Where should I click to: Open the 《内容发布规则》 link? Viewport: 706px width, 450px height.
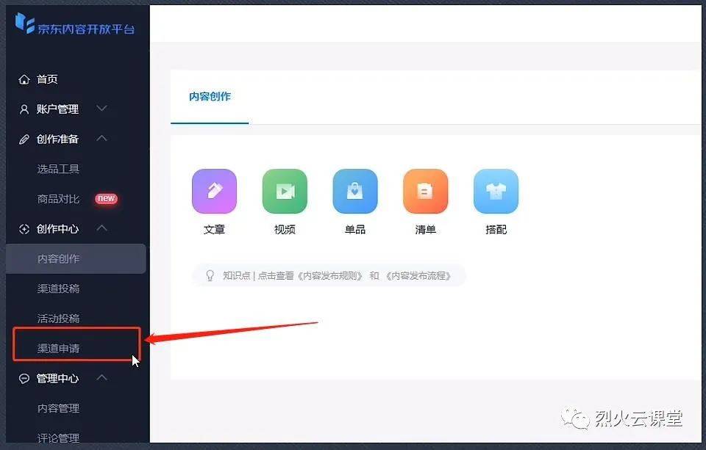coord(329,275)
